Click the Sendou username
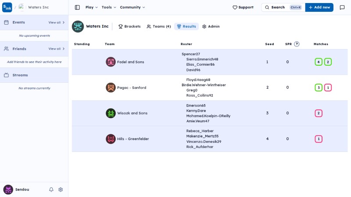Image resolution: width=351 pixels, height=197 pixels. (22, 190)
